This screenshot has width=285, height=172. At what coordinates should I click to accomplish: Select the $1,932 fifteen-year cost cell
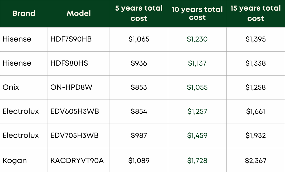tap(255, 135)
